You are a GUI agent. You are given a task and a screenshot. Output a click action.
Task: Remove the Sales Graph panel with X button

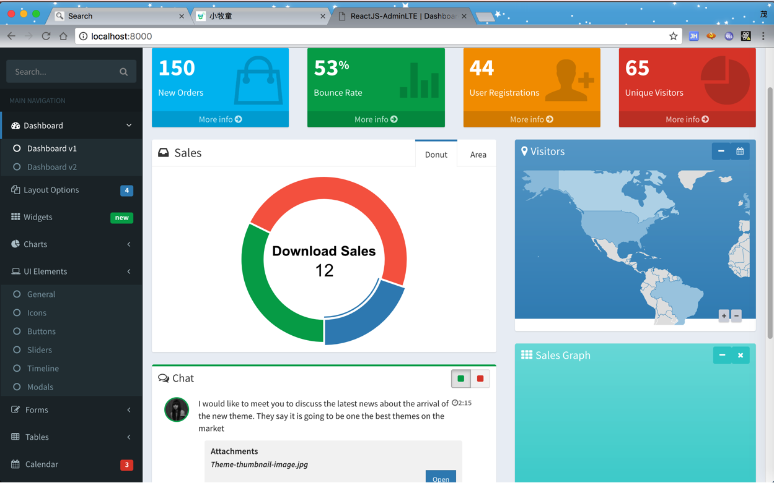pyautogui.click(x=741, y=356)
